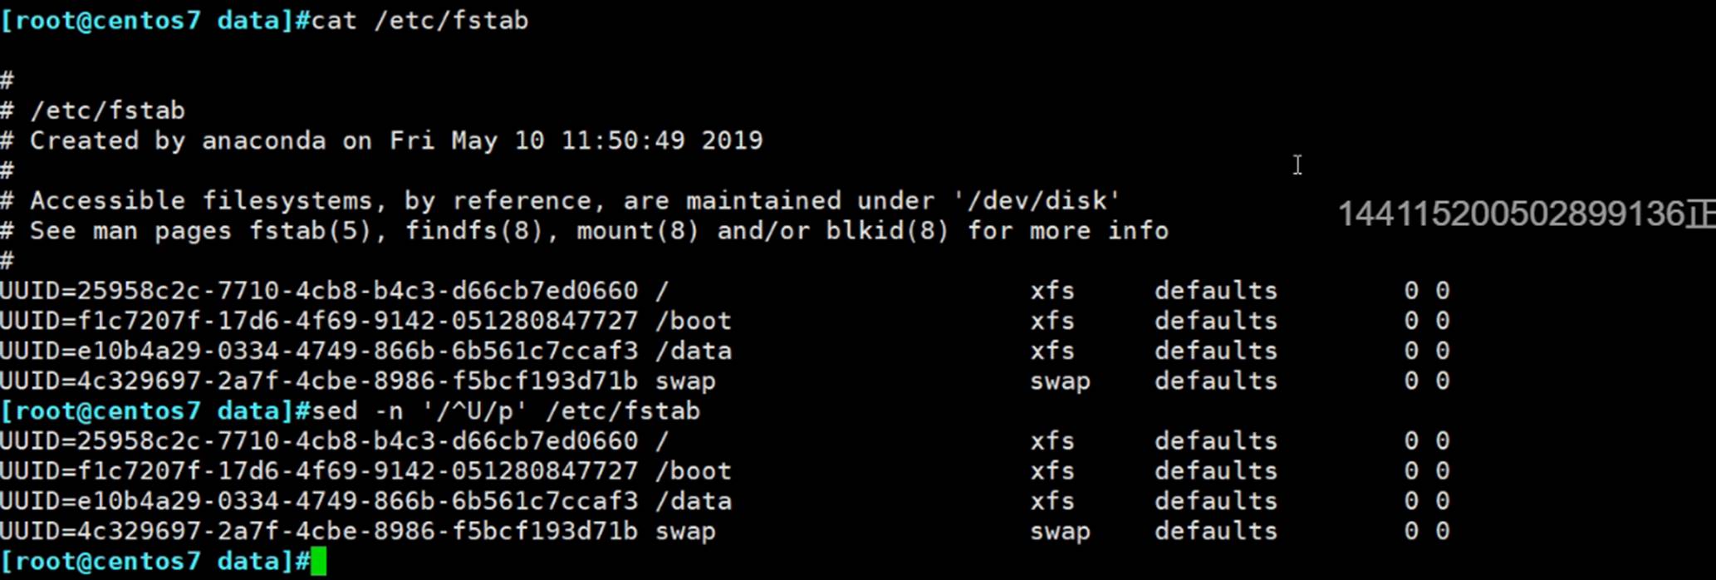1716x580 pixels.
Task: Click the UUID=25958c2c entry in the cat output
Action: [x=319, y=291]
